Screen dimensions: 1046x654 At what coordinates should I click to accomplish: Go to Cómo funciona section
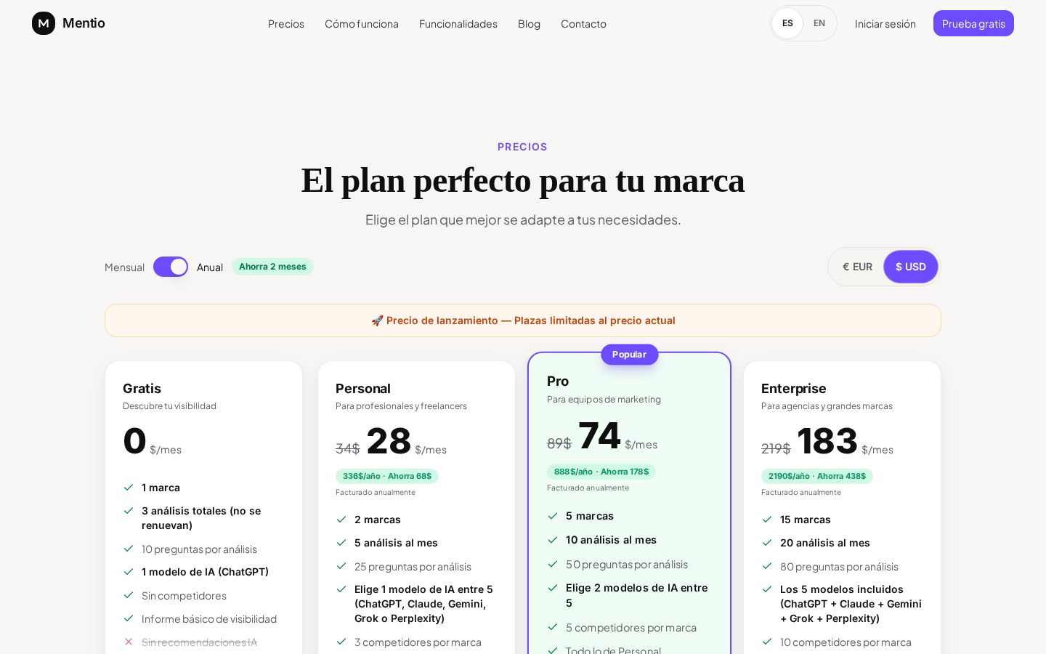pyautogui.click(x=362, y=24)
